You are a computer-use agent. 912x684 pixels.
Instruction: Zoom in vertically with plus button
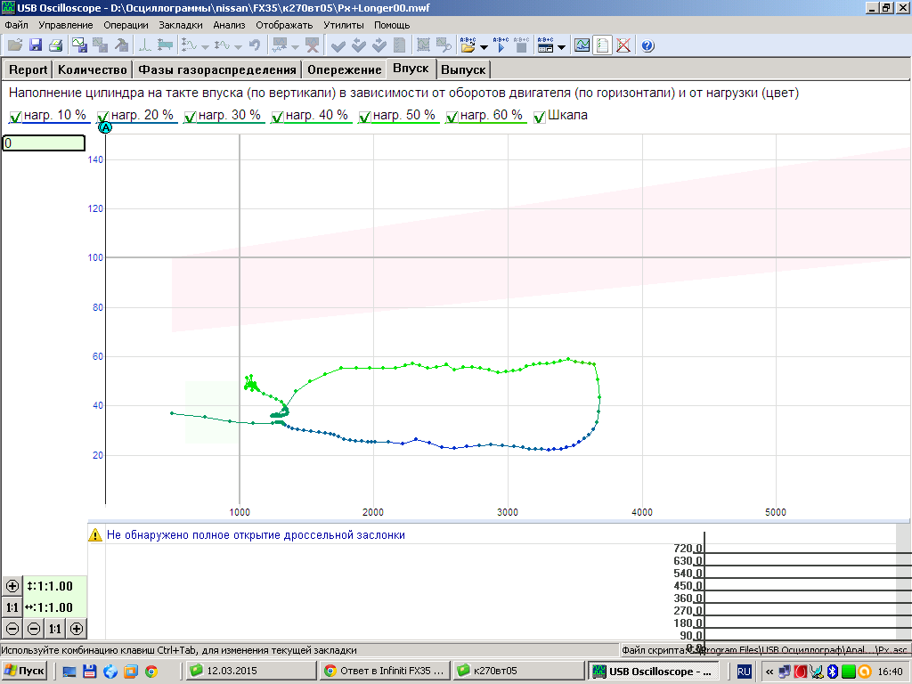click(x=12, y=586)
